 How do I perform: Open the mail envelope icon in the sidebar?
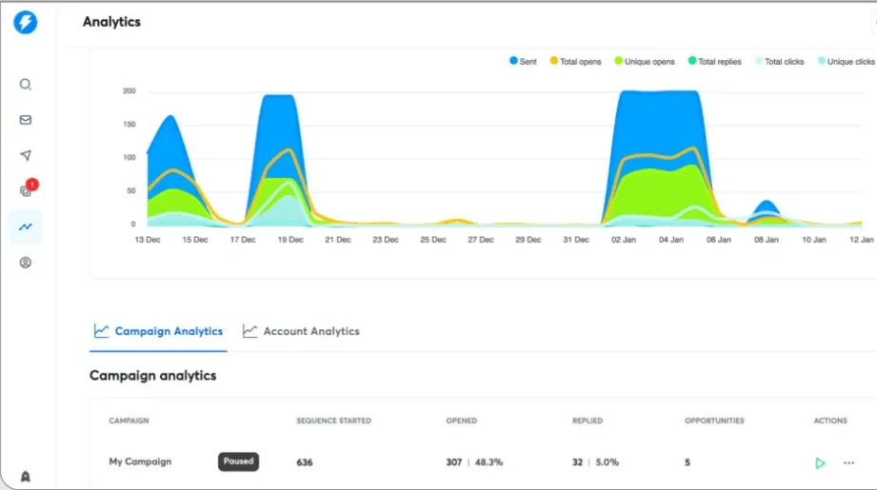[26, 120]
